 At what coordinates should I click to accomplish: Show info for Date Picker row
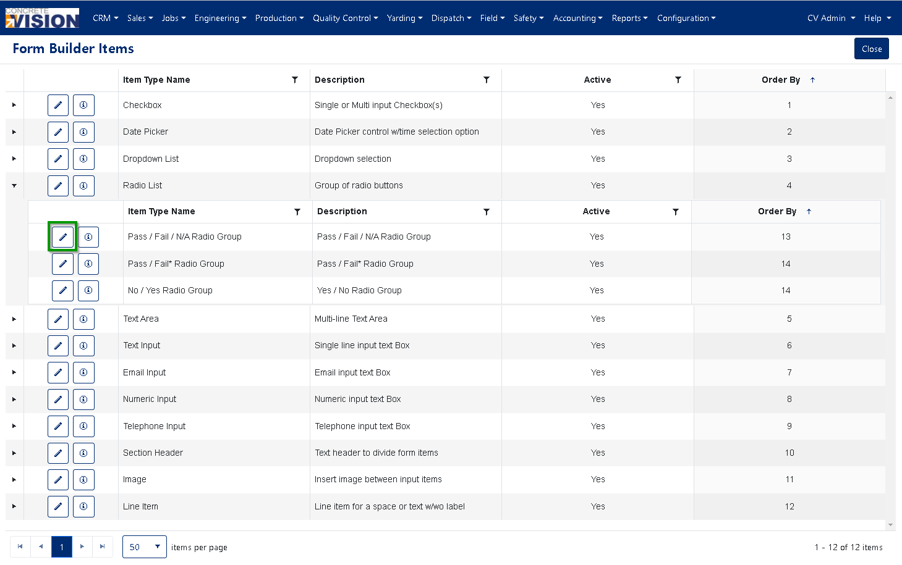click(83, 132)
